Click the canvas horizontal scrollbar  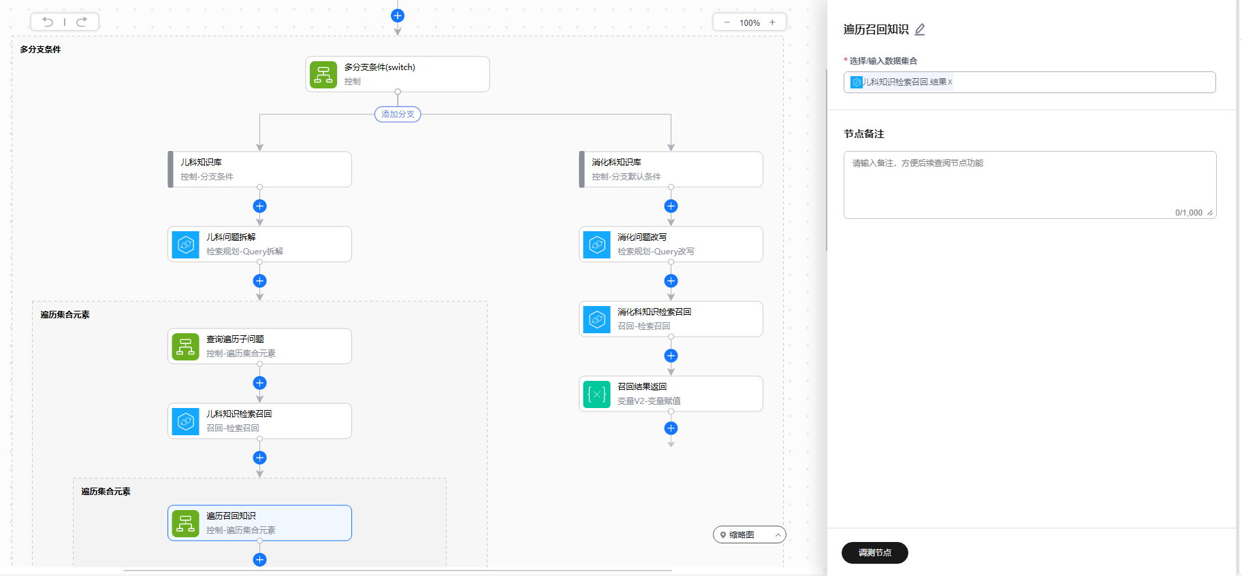pyautogui.click(x=397, y=570)
